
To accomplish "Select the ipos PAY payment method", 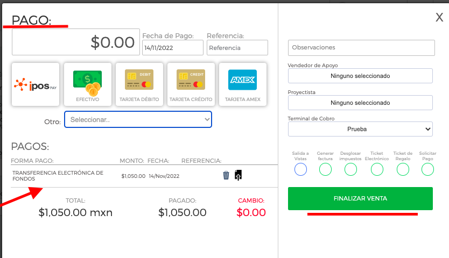I will pos(36,84).
